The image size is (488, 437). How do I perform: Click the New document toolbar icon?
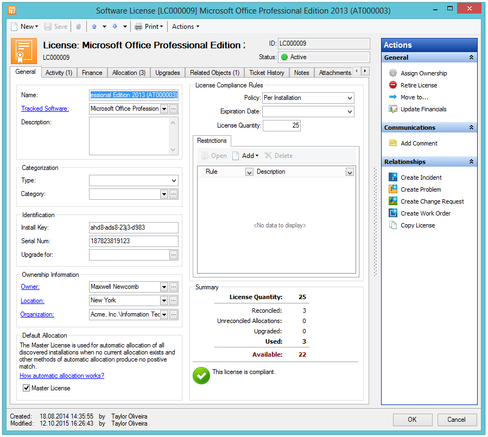[x=14, y=27]
